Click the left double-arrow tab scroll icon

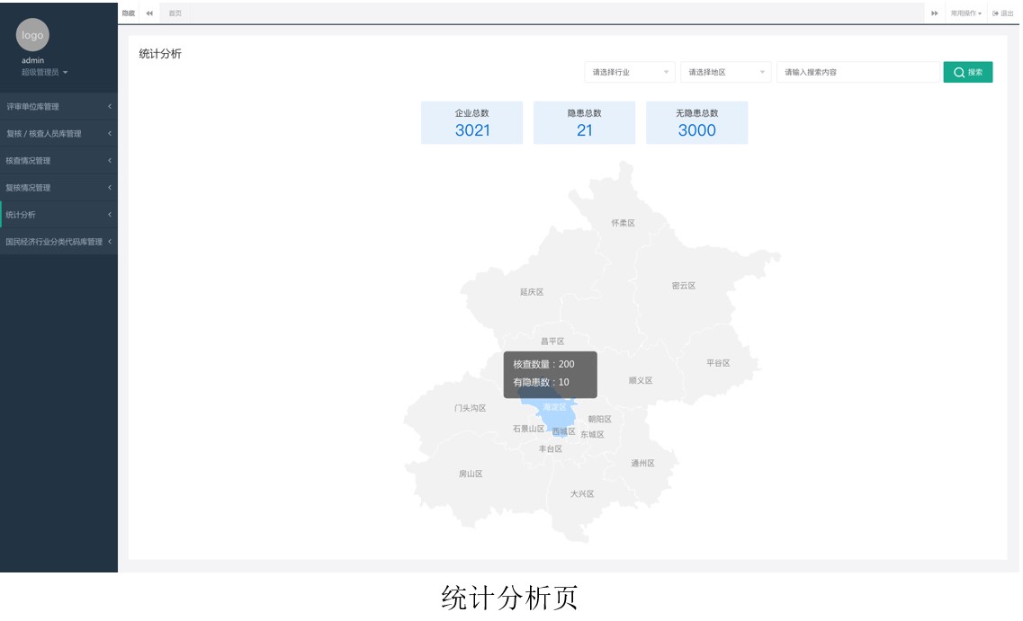point(148,13)
